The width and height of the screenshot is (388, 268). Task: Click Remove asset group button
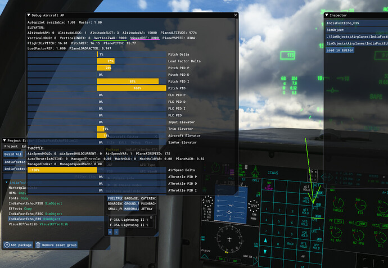(56, 245)
